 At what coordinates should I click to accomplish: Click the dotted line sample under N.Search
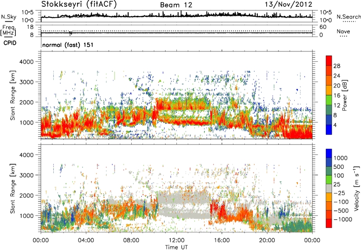[x=349, y=22]
